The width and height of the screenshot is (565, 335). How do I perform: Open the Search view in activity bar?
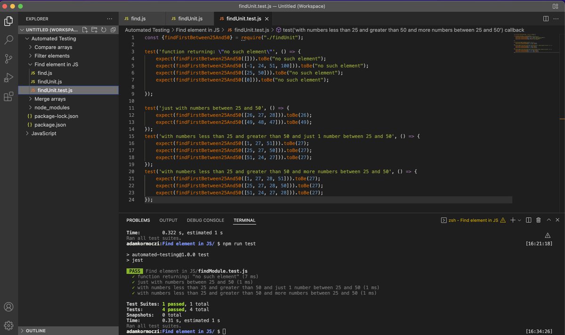(8, 40)
